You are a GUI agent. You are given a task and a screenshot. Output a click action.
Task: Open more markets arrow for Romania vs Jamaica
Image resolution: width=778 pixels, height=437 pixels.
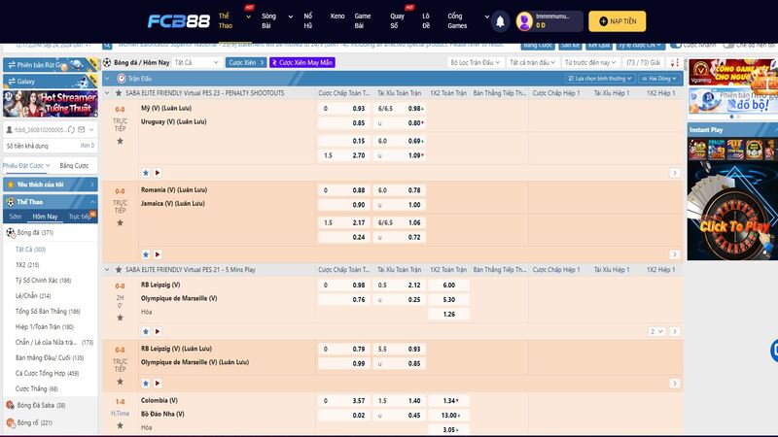pyautogui.click(x=674, y=254)
